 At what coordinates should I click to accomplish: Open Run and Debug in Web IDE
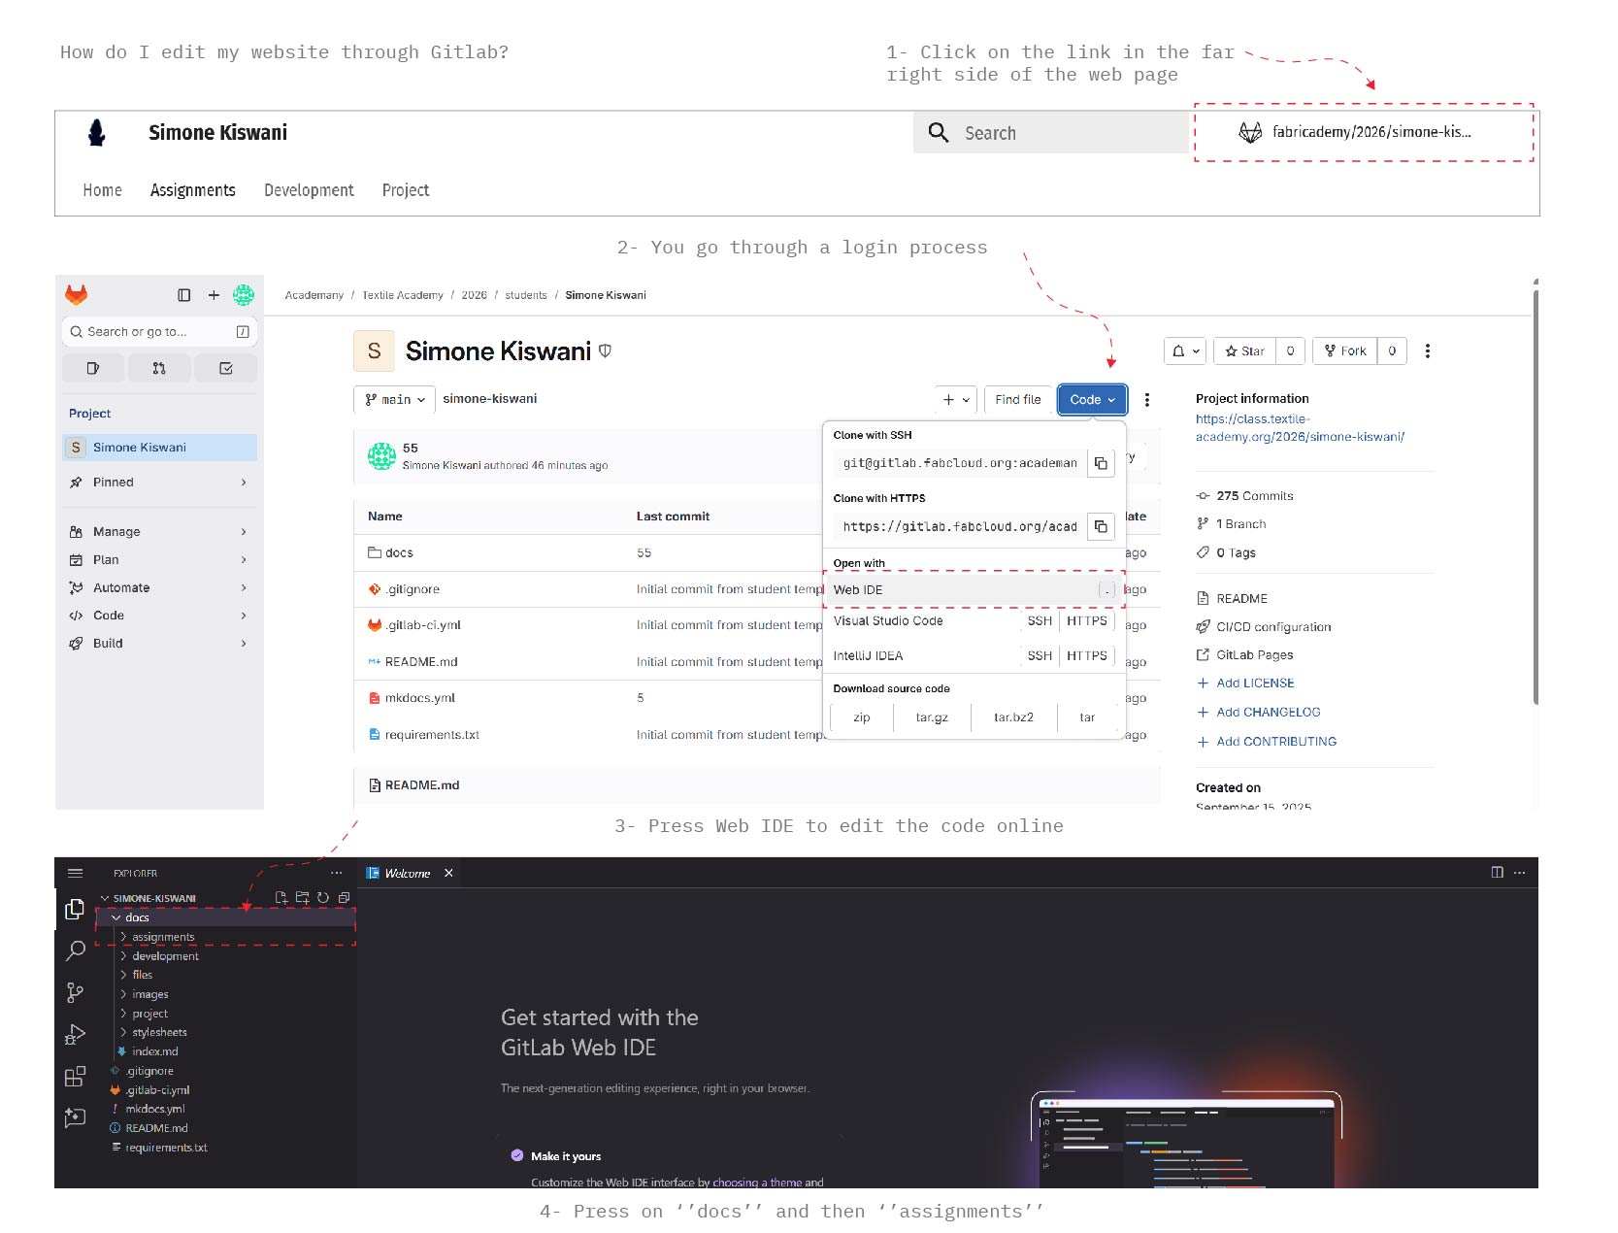pos(75,1035)
